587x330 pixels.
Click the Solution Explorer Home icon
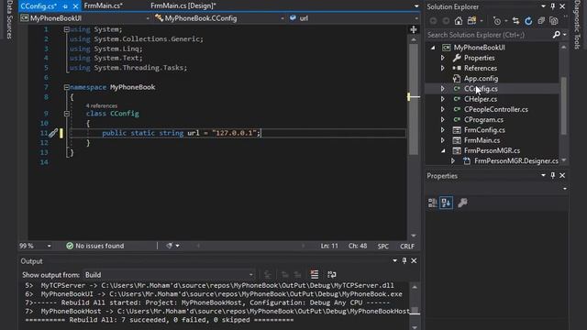coord(459,21)
